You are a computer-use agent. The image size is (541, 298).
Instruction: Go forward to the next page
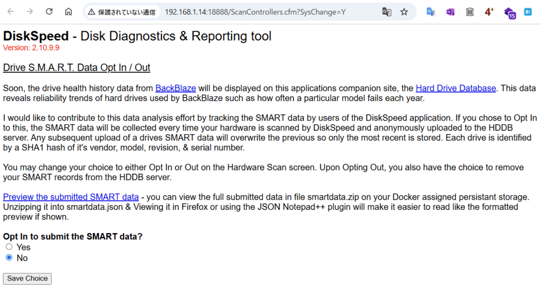click(30, 12)
